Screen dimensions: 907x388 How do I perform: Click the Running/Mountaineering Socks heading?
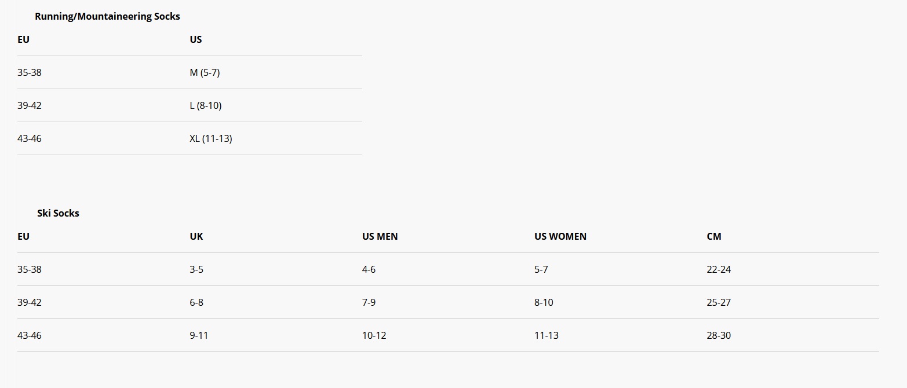click(107, 16)
